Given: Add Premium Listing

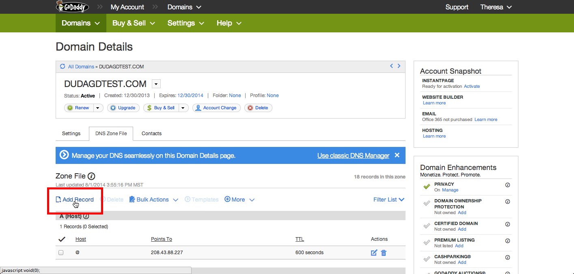Looking at the screenshot, I should pos(459,246).
